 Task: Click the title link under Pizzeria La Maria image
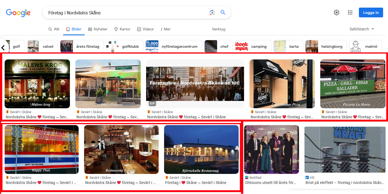(353, 117)
